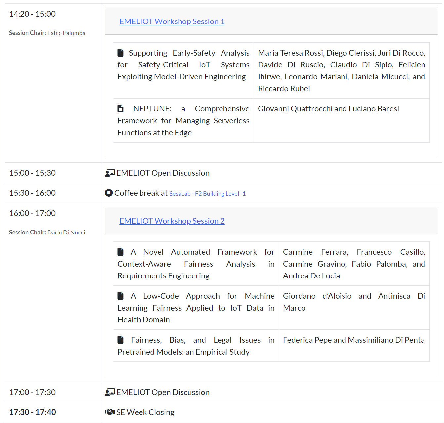This screenshot has width=444, height=423.
Task: Click the document icon beside A Low-Code Approach
Action: [121, 296]
